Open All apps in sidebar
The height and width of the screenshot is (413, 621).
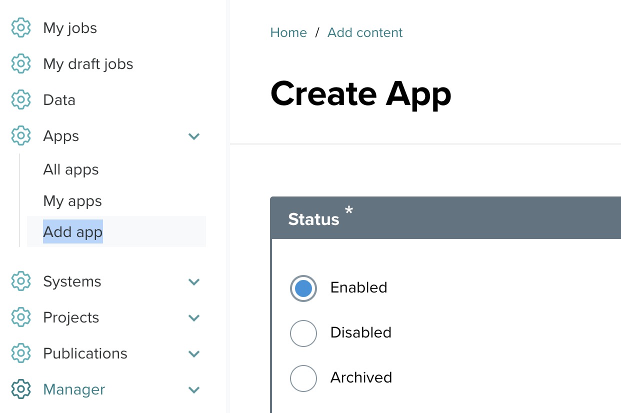tap(71, 170)
